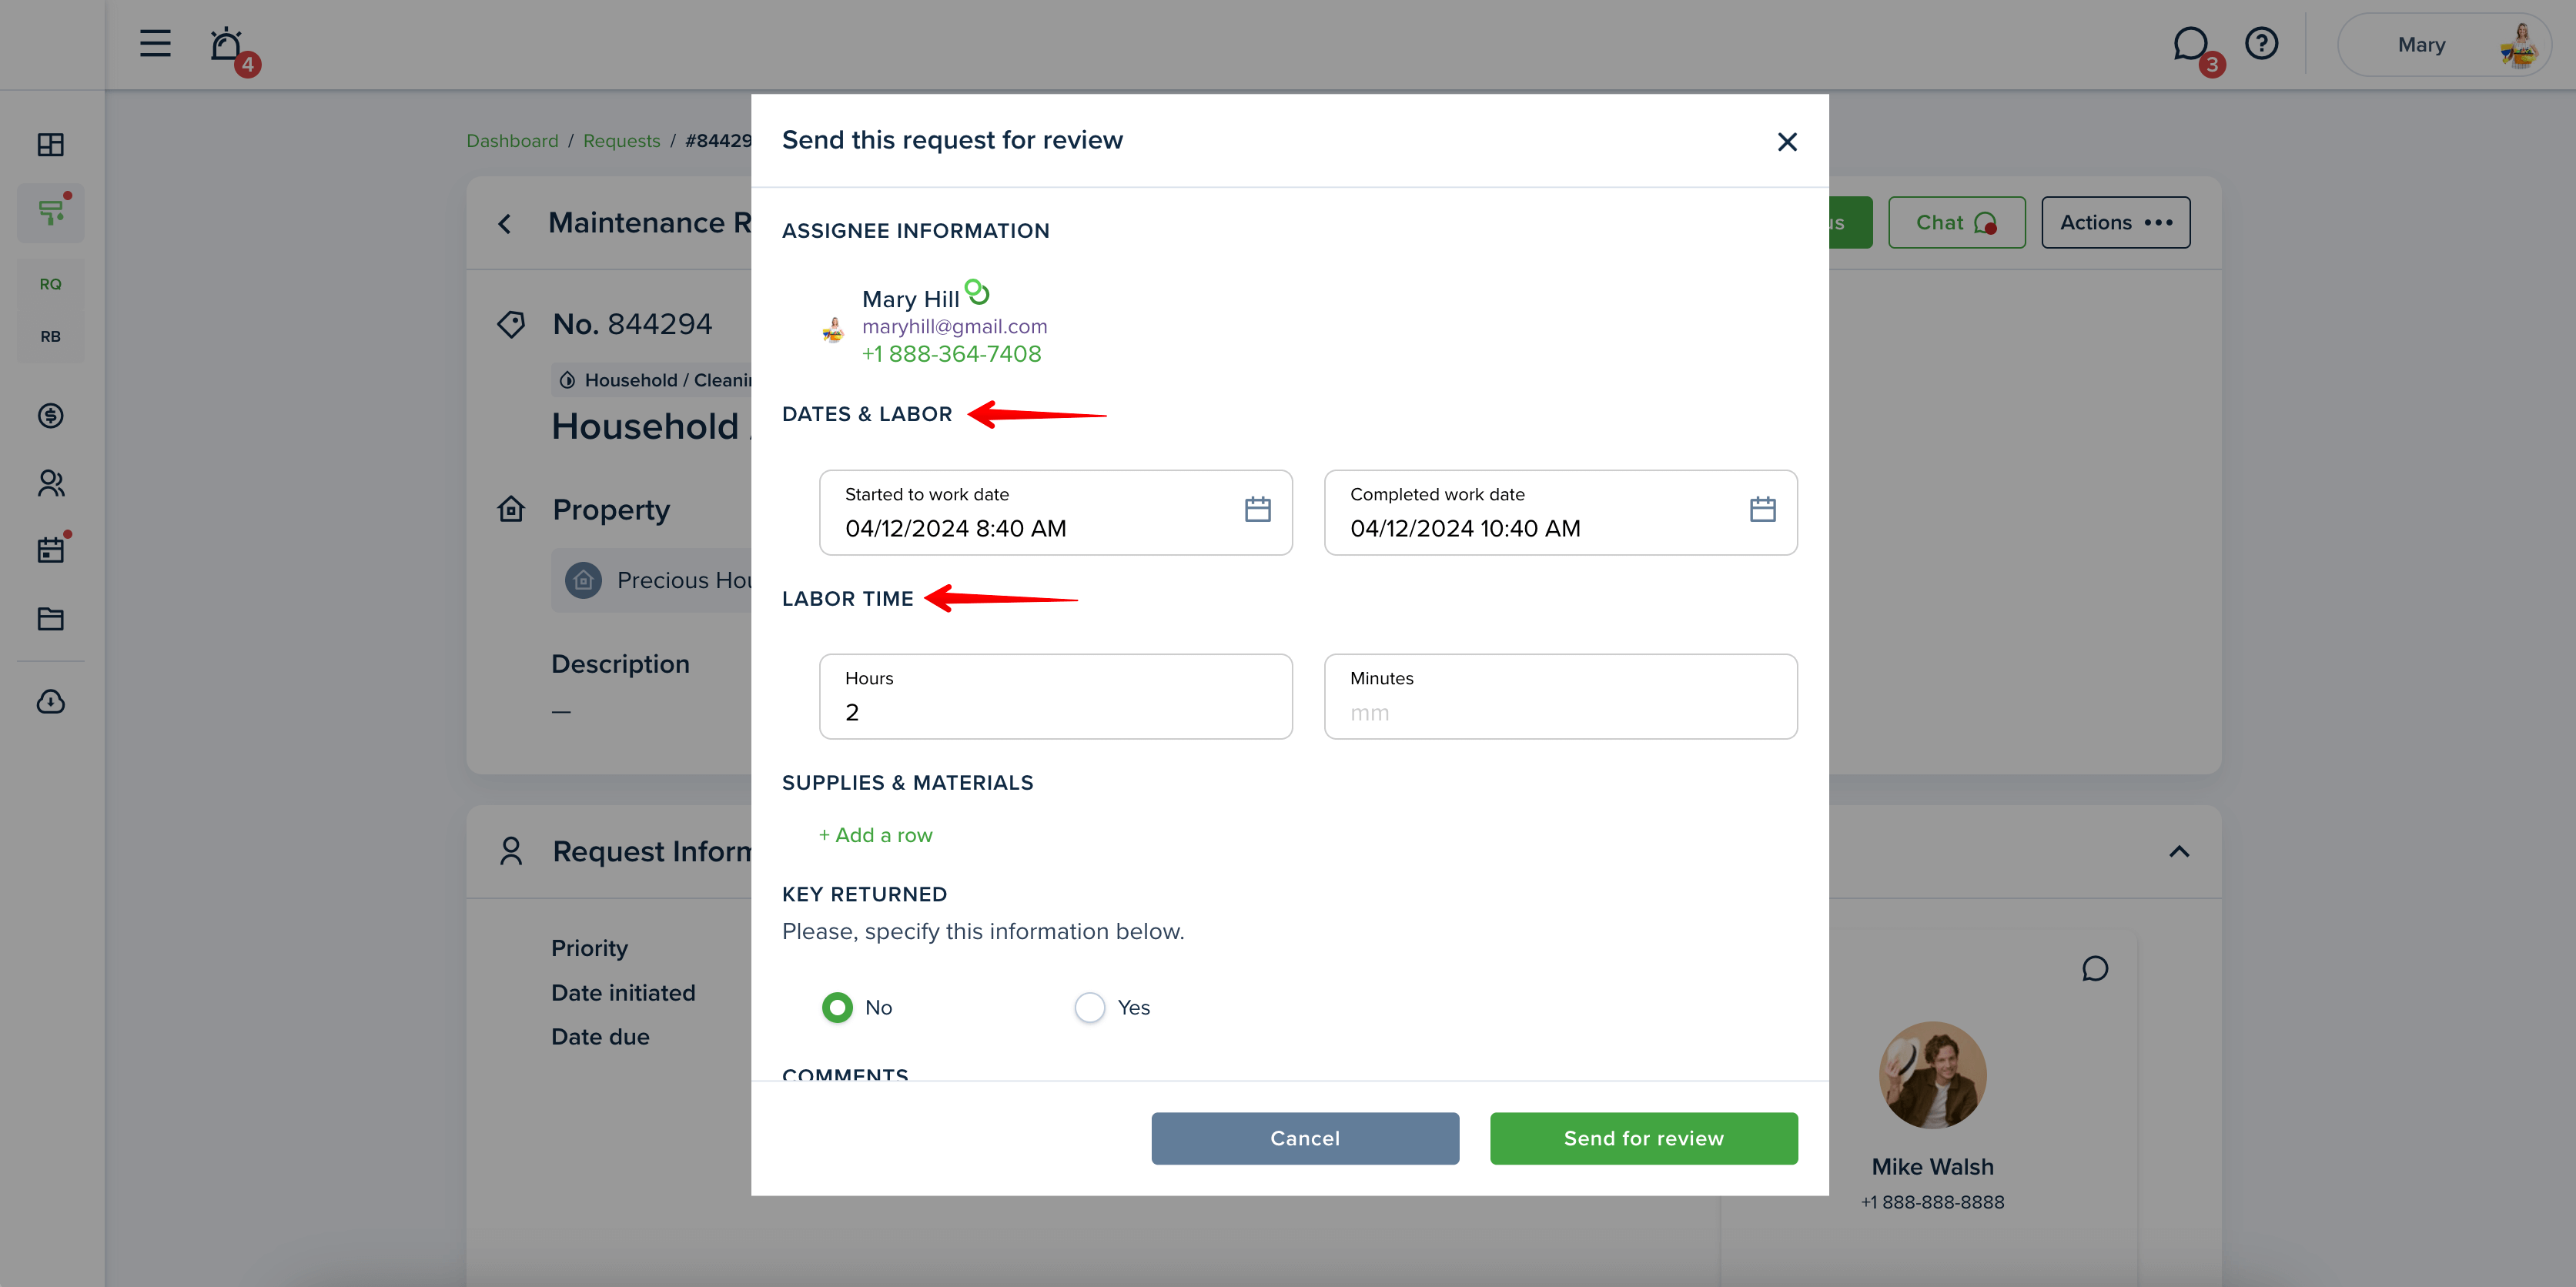
Task: Open the RB sidebar item
Action: pyautogui.click(x=50, y=336)
